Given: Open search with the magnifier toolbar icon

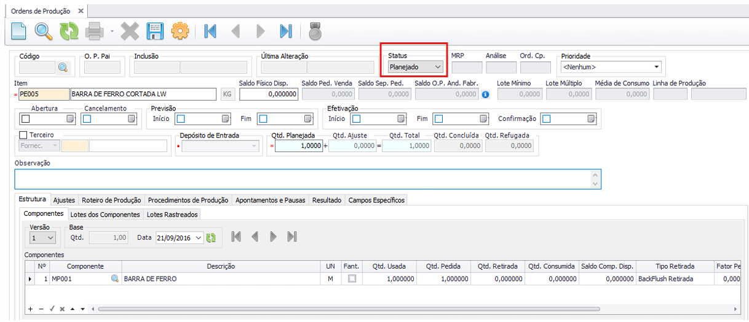Looking at the screenshot, I should (43, 31).
